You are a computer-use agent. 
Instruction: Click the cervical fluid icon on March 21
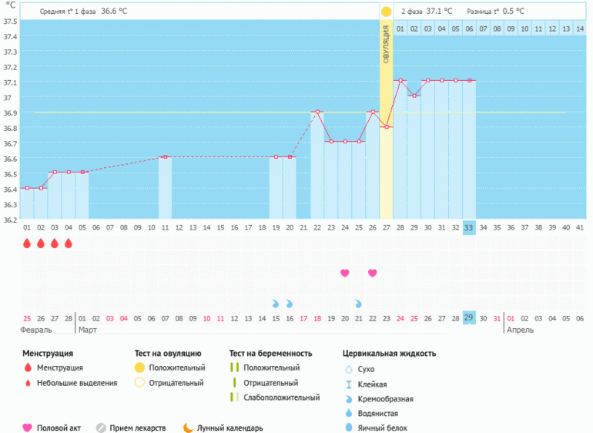[359, 304]
